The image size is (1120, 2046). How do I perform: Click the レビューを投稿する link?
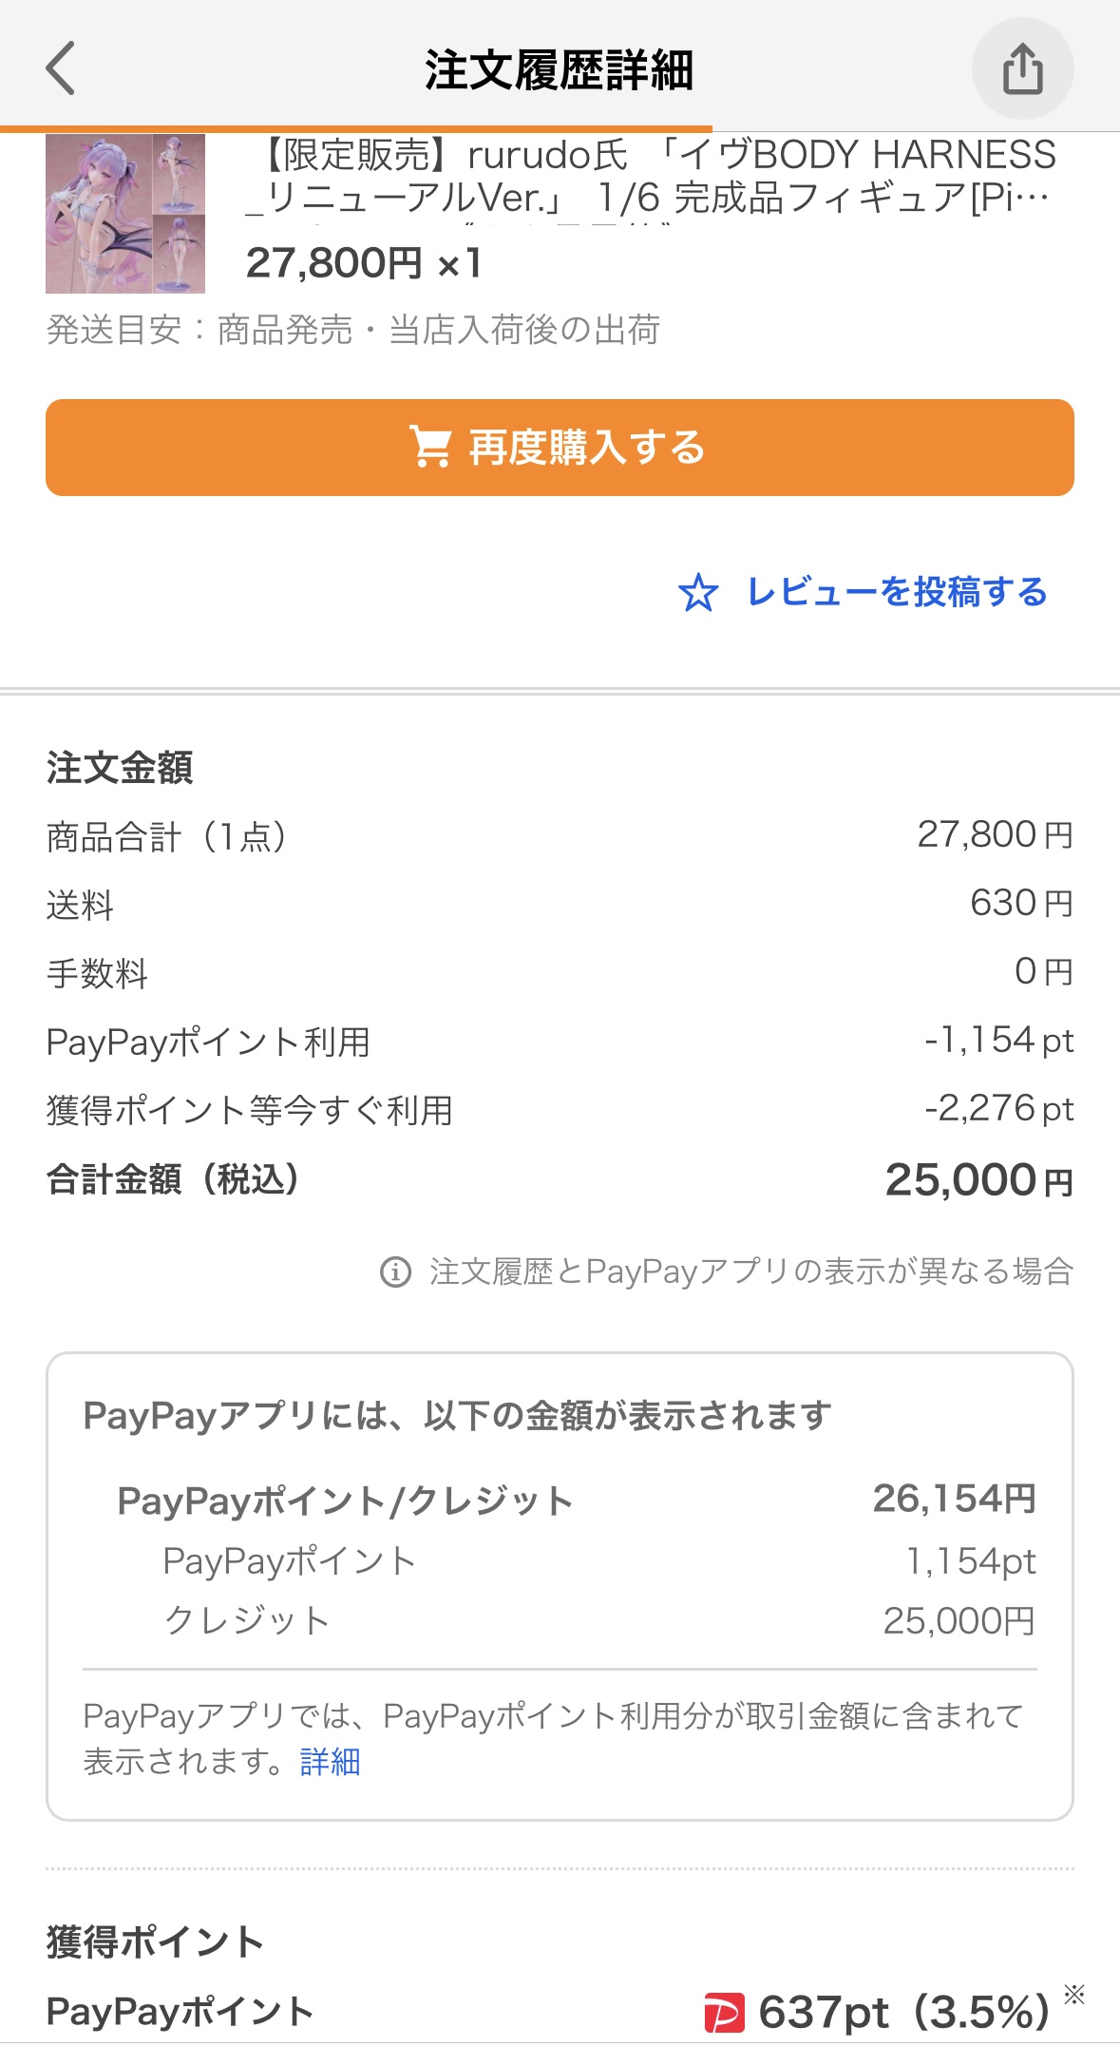[x=897, y=592]
